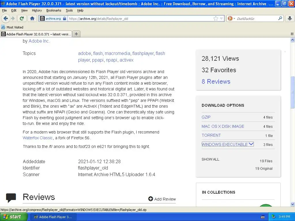Click the 32 Favorites text

[x=219, y=70]
